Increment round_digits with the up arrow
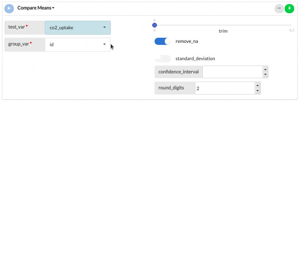 (x=257, y=85)
